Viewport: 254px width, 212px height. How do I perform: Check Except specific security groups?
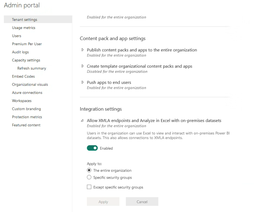click(89, 187)
